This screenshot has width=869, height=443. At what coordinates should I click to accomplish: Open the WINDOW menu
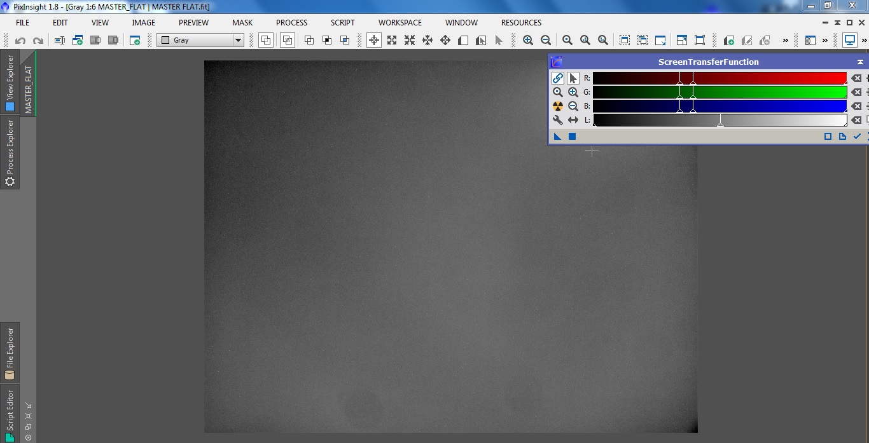tap(461, 22)
